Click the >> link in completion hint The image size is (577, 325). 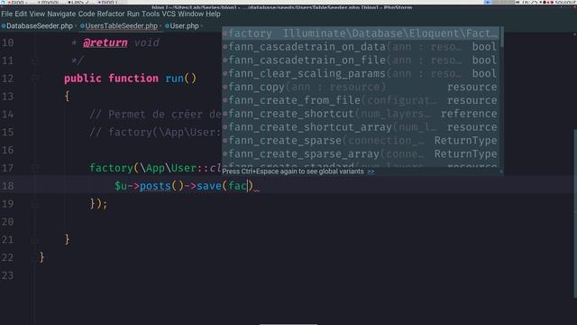(x=371, y=172)
